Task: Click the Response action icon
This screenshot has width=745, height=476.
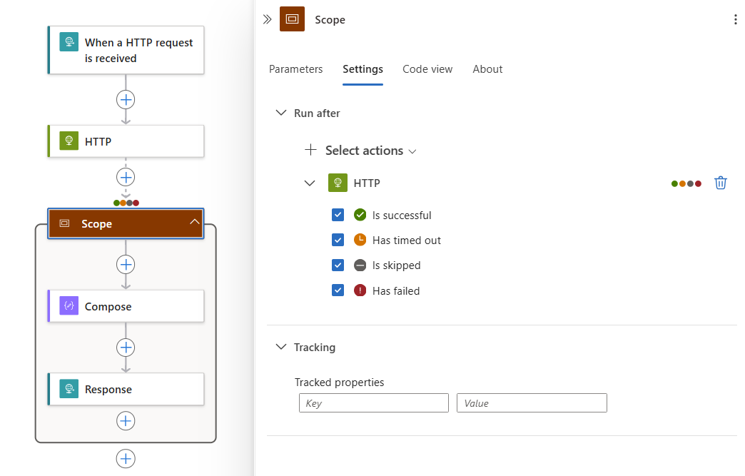Action: click(x=69, y=389)
